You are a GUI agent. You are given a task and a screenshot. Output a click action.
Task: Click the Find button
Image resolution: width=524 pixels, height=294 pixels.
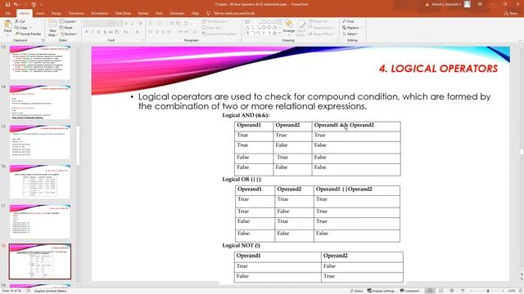(348, 21)
